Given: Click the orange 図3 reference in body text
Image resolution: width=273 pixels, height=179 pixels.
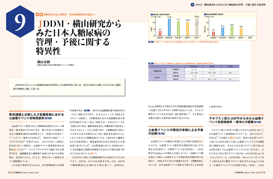Looking at the screenshot, I should pos(232,138).
